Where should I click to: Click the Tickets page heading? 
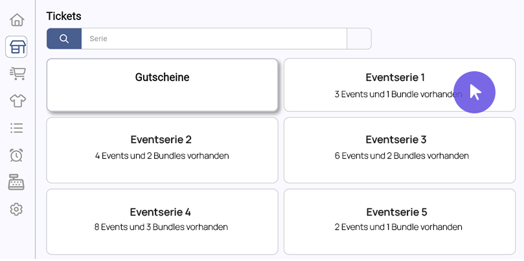(64, 16)
